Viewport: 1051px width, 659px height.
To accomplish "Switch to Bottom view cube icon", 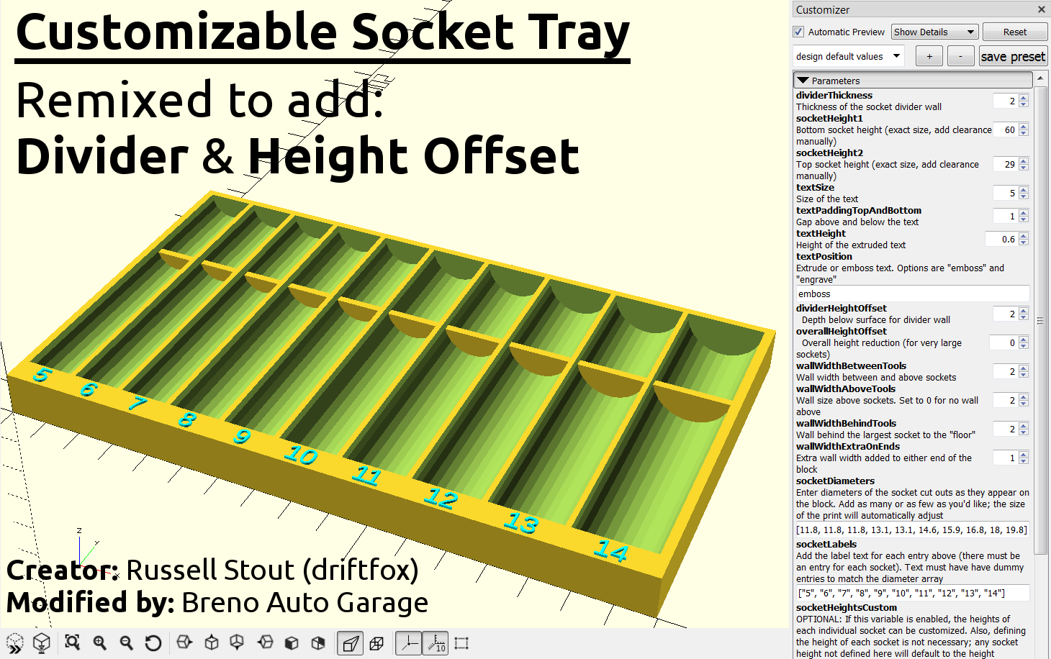I will pyautogui.click(x=237, y=642).
